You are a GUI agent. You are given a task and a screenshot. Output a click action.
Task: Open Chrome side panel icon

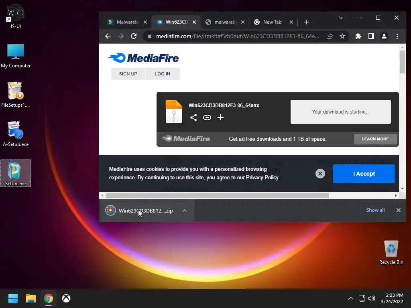tap(371, 36)
